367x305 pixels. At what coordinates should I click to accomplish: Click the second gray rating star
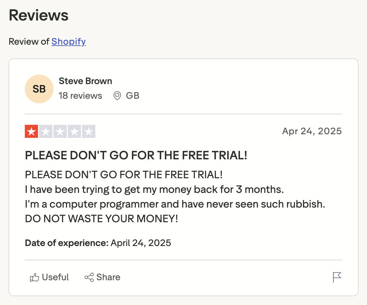coord(46,131)
